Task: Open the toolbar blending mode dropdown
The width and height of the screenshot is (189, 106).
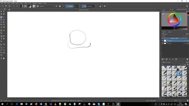Action: tap(47, 6)
